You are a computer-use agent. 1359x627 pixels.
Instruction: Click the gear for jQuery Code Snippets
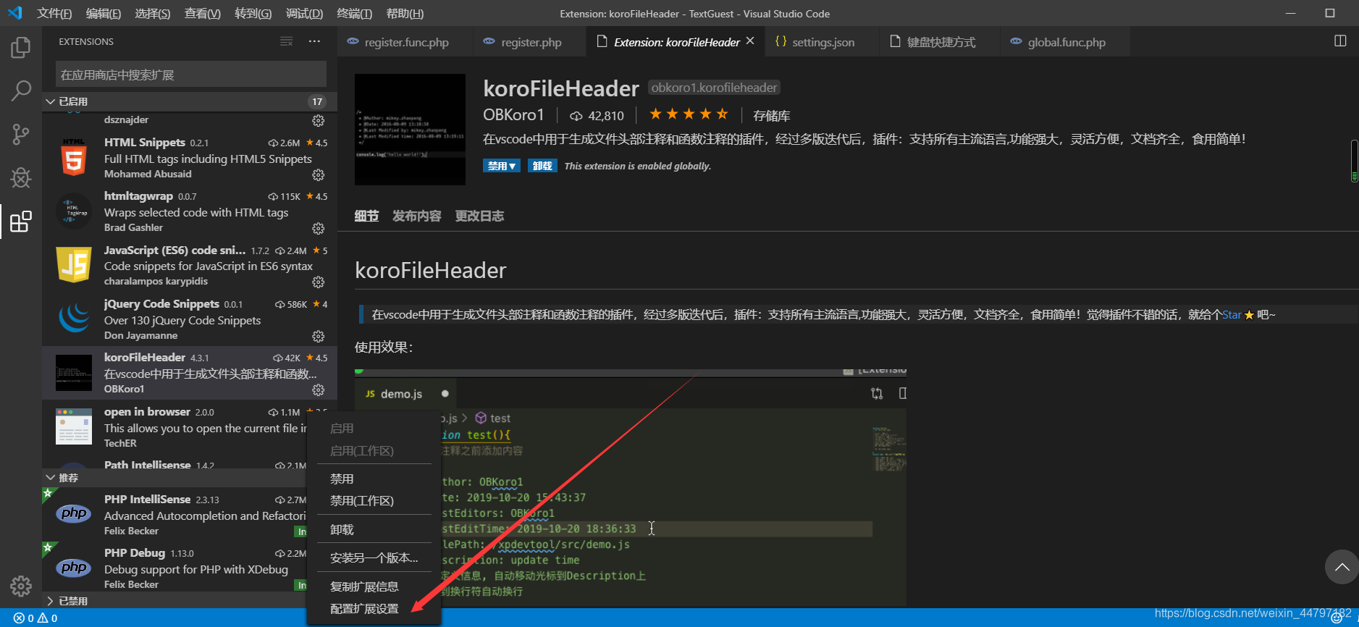[x=318, y=337]
